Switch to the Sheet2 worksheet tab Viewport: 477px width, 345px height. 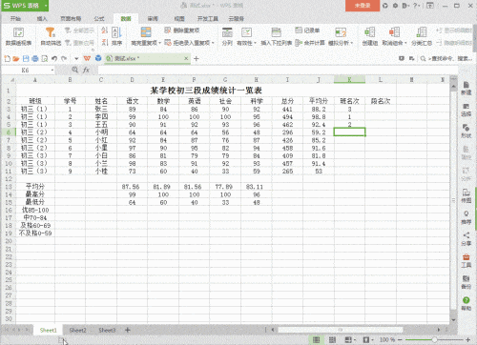(78, 331)
